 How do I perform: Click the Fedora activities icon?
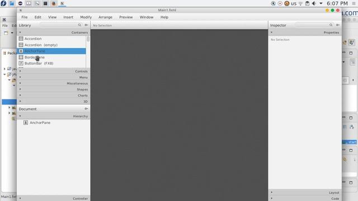pos(3,3)
